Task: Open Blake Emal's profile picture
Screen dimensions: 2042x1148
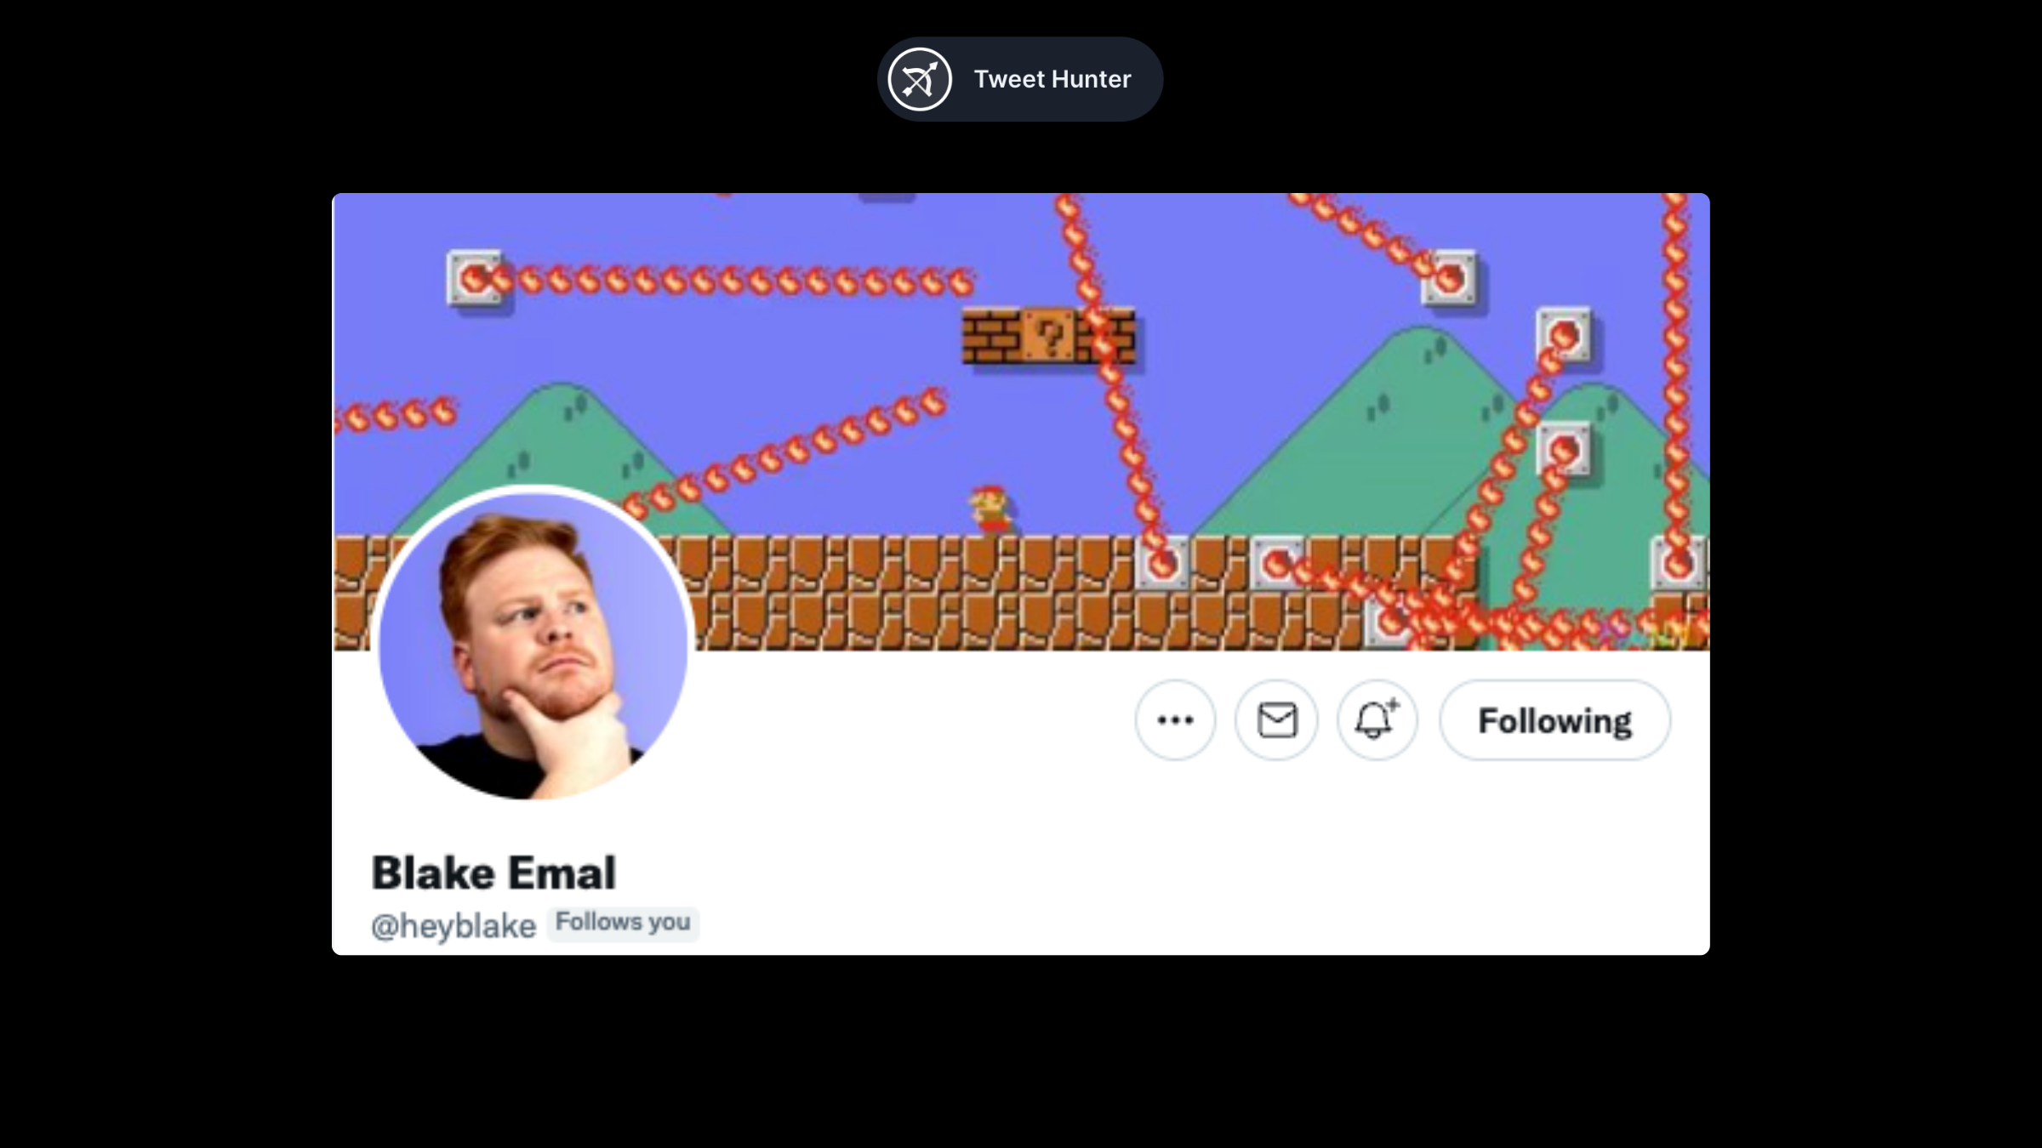Action: [533, 644]
